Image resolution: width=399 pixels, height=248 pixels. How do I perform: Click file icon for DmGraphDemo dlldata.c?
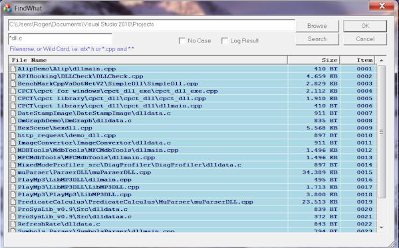[x=13, y=121]
